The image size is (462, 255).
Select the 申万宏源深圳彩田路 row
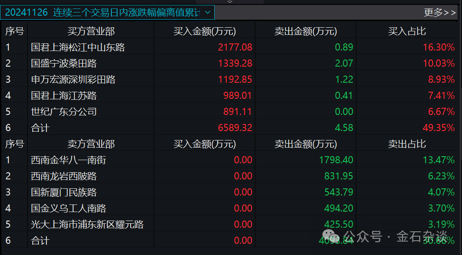pyautogui.click(x=230, y=79)
